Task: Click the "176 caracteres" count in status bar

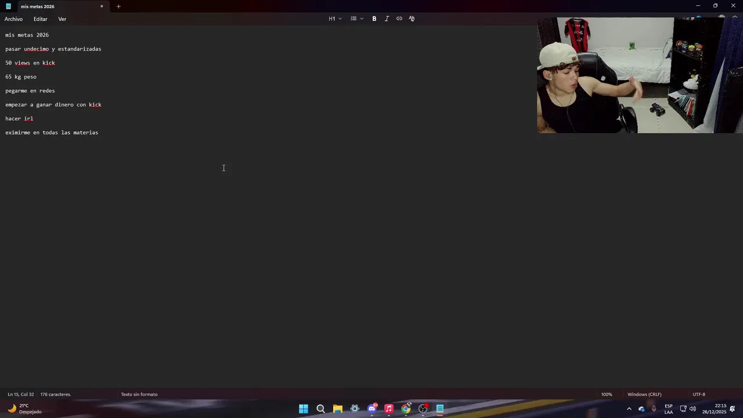Action: (x=56, y=394)
